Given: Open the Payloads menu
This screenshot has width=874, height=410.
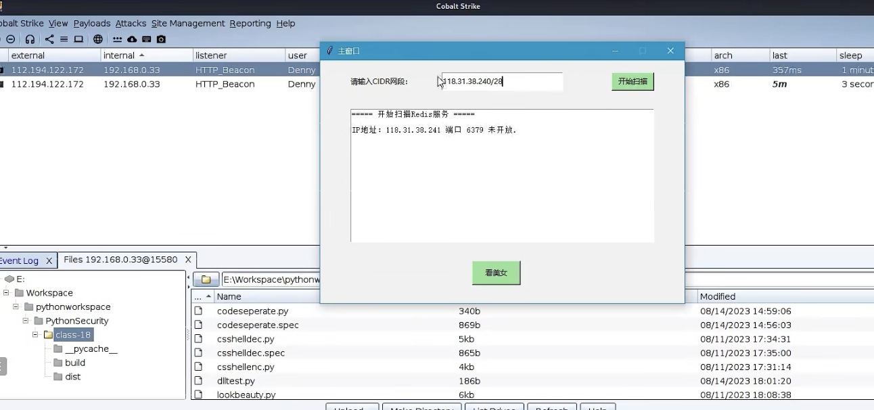Looking at the screenshot, I should click(x=92, y=23).
